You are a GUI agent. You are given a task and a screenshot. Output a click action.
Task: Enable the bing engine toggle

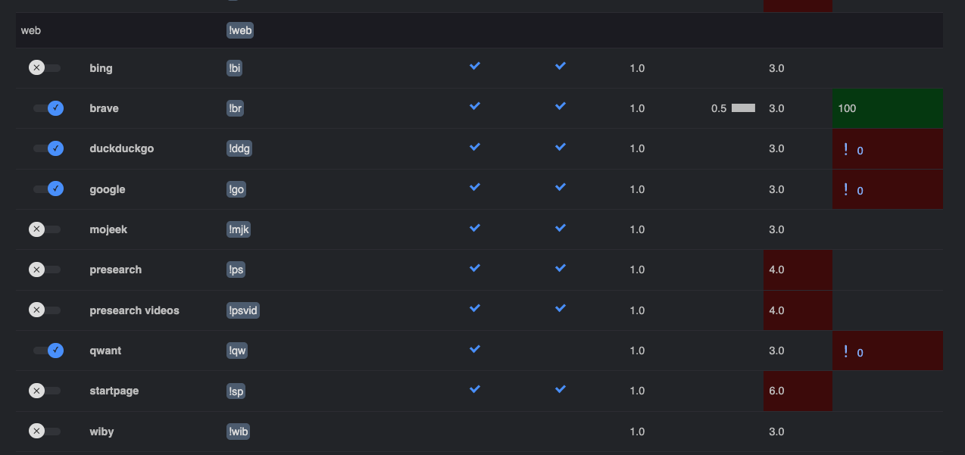pos(45,68)
